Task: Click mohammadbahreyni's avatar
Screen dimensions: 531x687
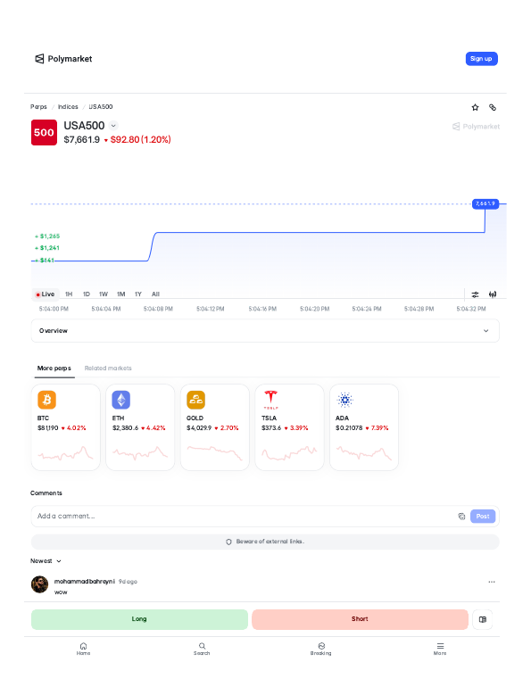Action: (39, 584)
